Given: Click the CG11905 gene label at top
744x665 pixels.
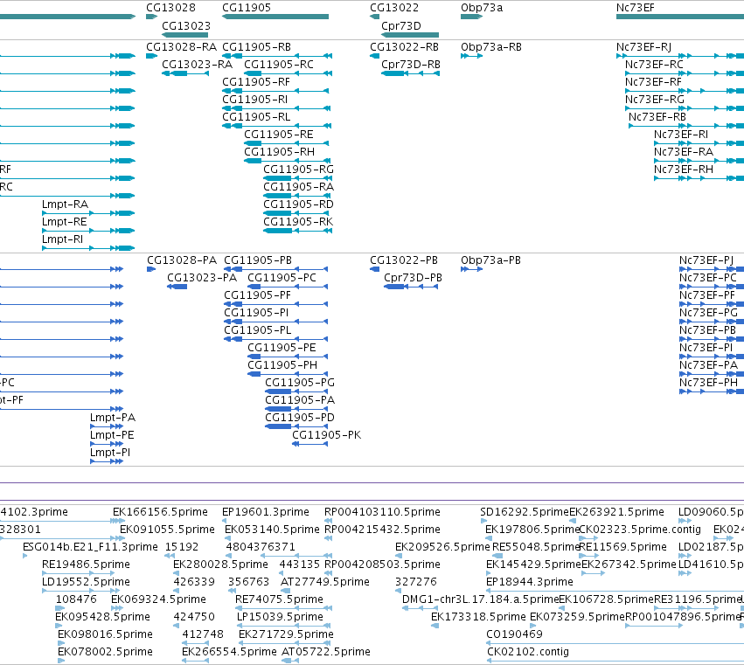Looking at the screenshot, I should (x=247, y=8).
